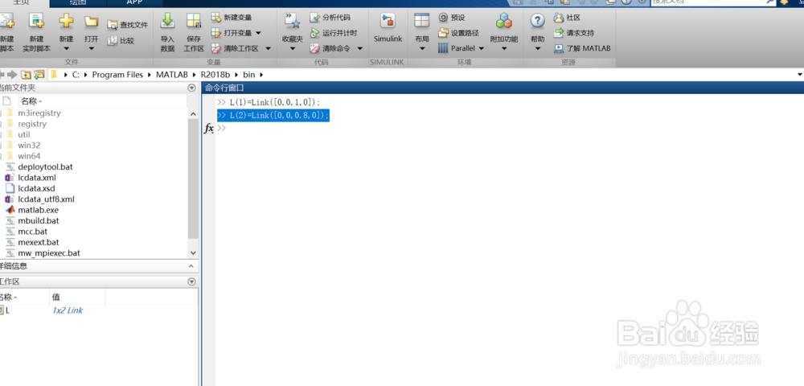
Task: Click the 帮助 question mark icon
Action: point(537,20)
